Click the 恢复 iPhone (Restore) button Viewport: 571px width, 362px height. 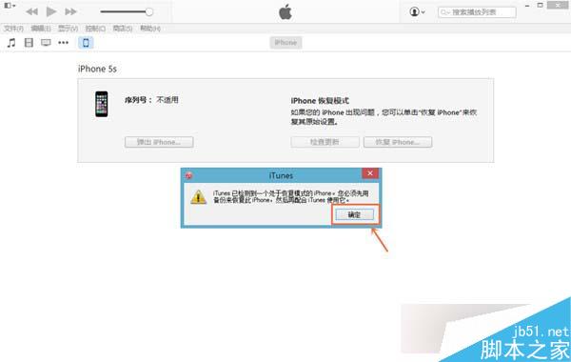coord(398,142)
